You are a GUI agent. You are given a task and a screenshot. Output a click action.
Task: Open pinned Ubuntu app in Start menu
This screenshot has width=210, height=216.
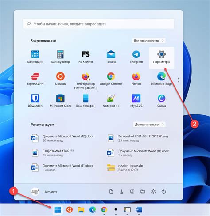click(x=60, y=79)
